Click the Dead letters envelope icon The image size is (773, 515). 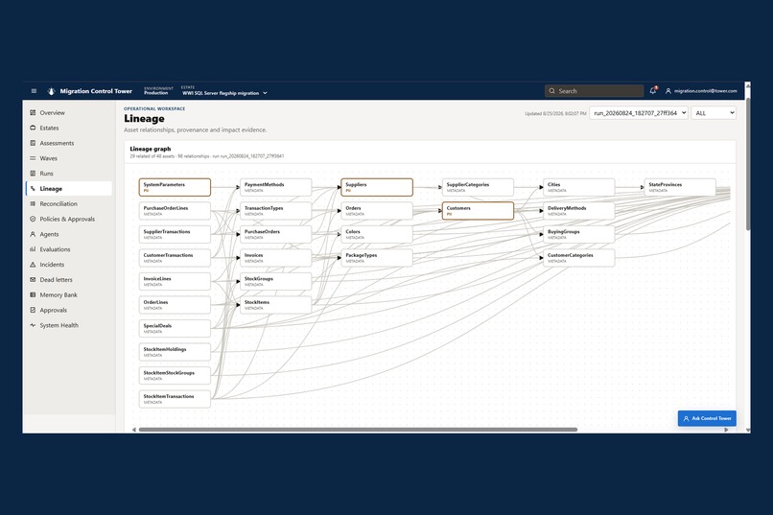[33, 280]
